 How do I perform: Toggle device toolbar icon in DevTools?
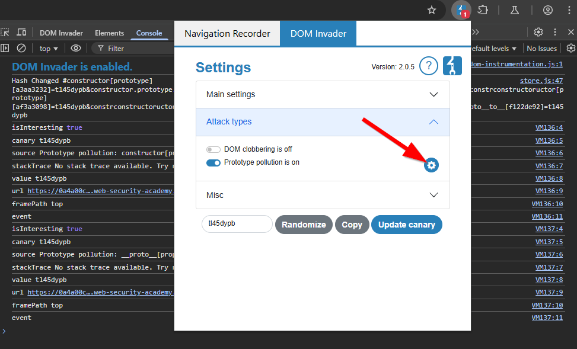coord(21,33)
